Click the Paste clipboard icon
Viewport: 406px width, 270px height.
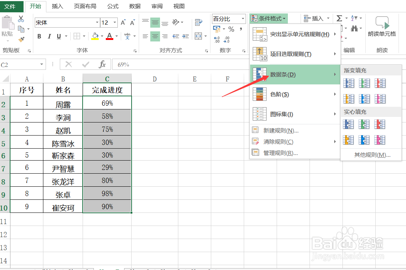[x=7, y=22]
